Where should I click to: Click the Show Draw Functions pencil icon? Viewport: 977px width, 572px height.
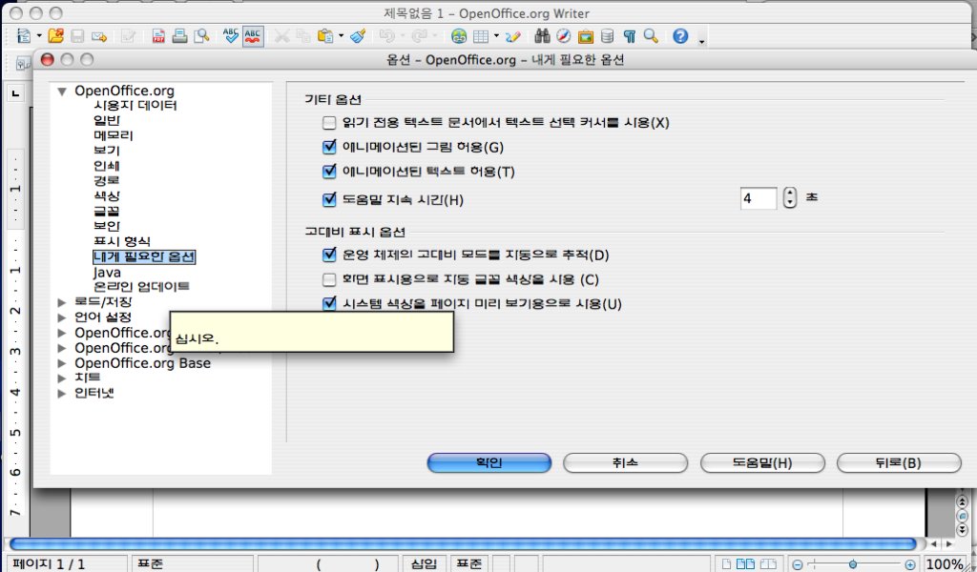512,37
